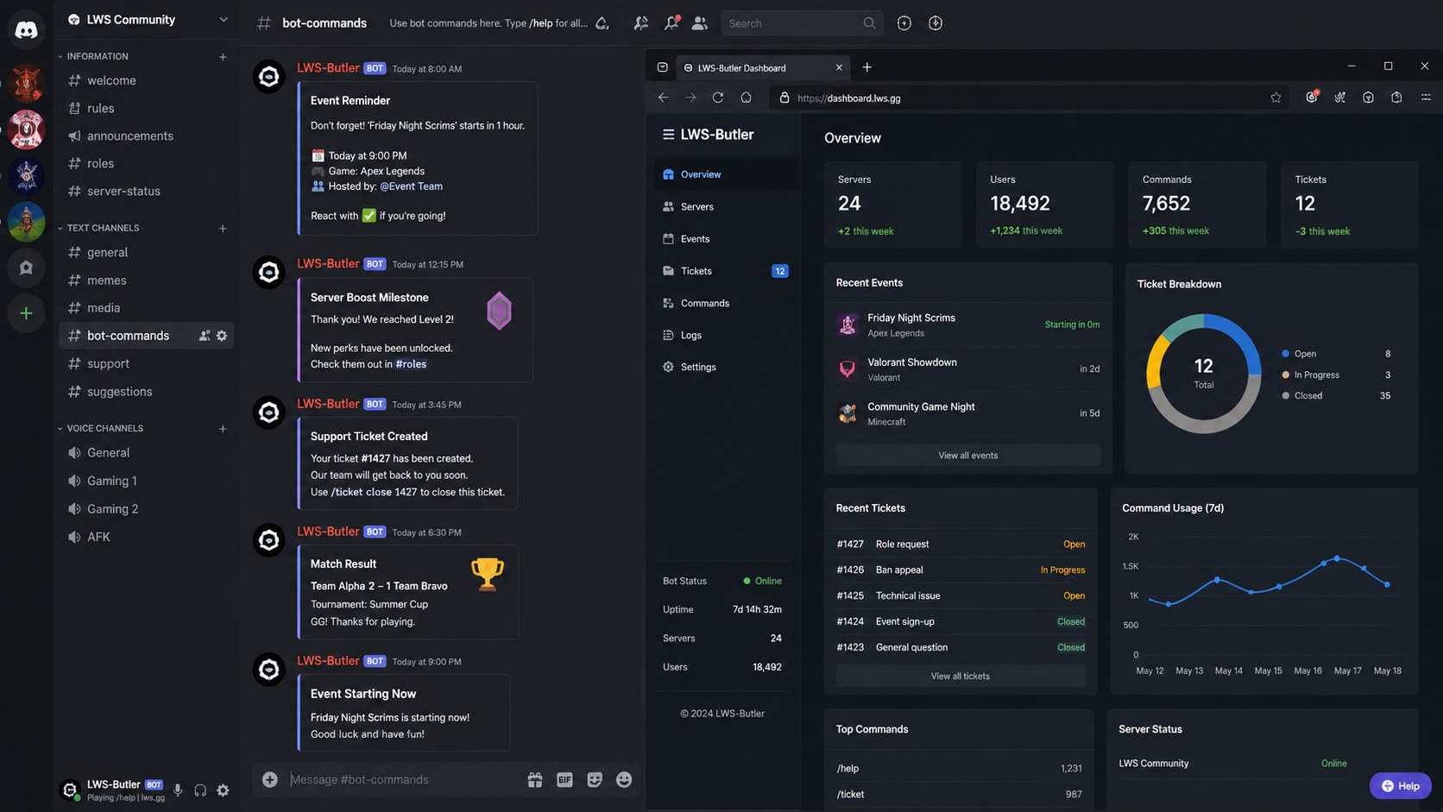Open the sticker picker in message bar

pyautogui.click(x=595, y=779)
